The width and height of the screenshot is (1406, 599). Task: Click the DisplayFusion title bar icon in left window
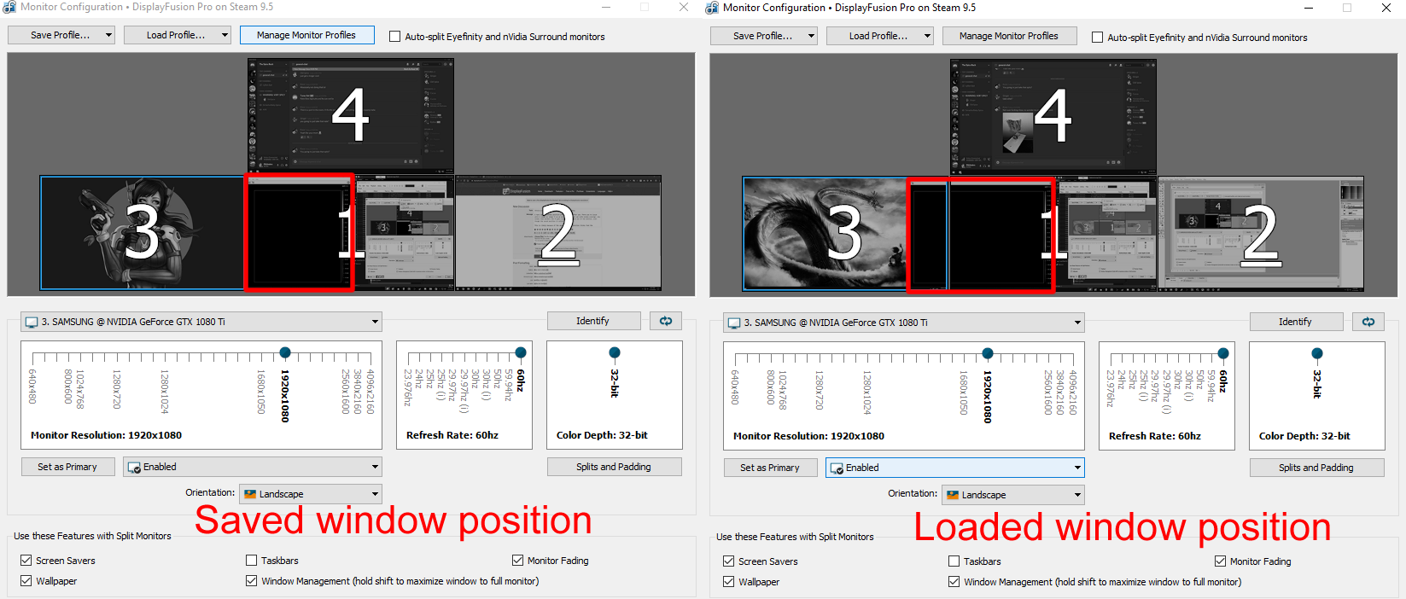tap(9, 7)
